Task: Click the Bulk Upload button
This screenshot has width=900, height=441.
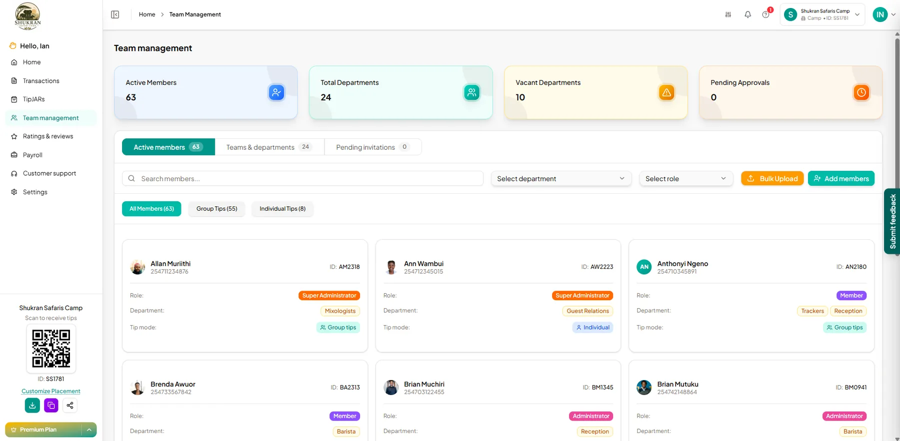Action: click(x=772, y=178)
